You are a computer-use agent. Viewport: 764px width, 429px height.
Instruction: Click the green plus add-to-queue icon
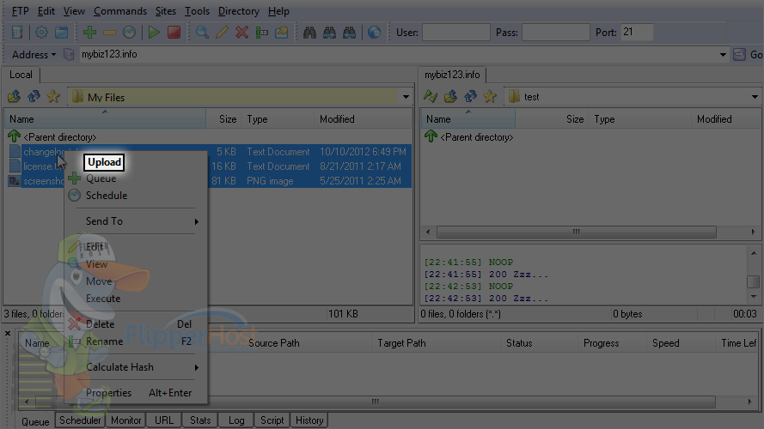click(x=89, y=33)
